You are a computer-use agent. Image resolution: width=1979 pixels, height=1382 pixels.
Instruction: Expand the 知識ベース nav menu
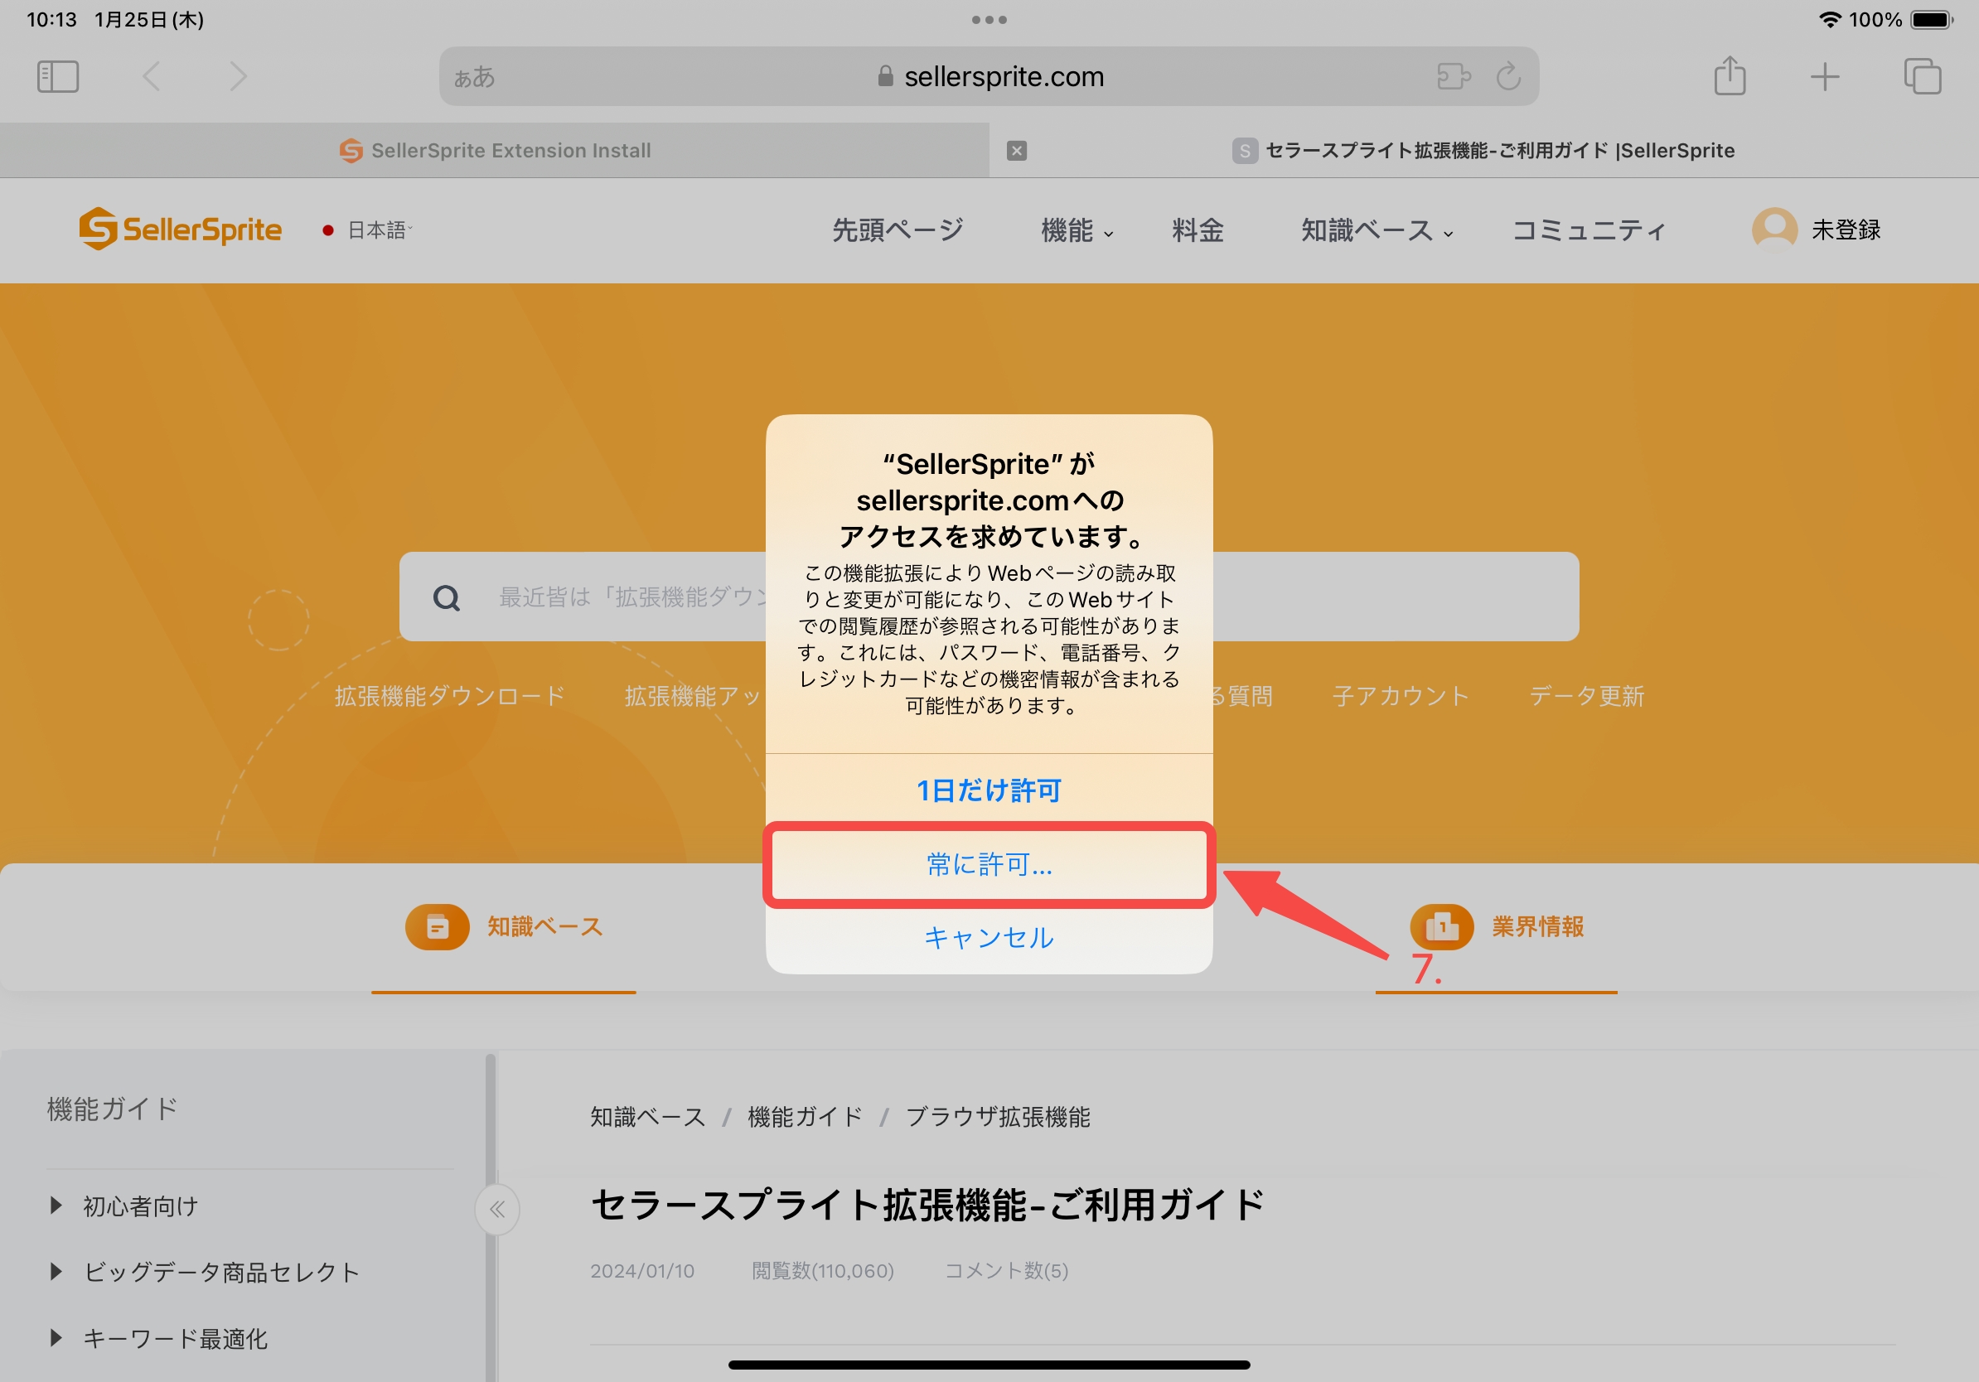(1377, 230)
